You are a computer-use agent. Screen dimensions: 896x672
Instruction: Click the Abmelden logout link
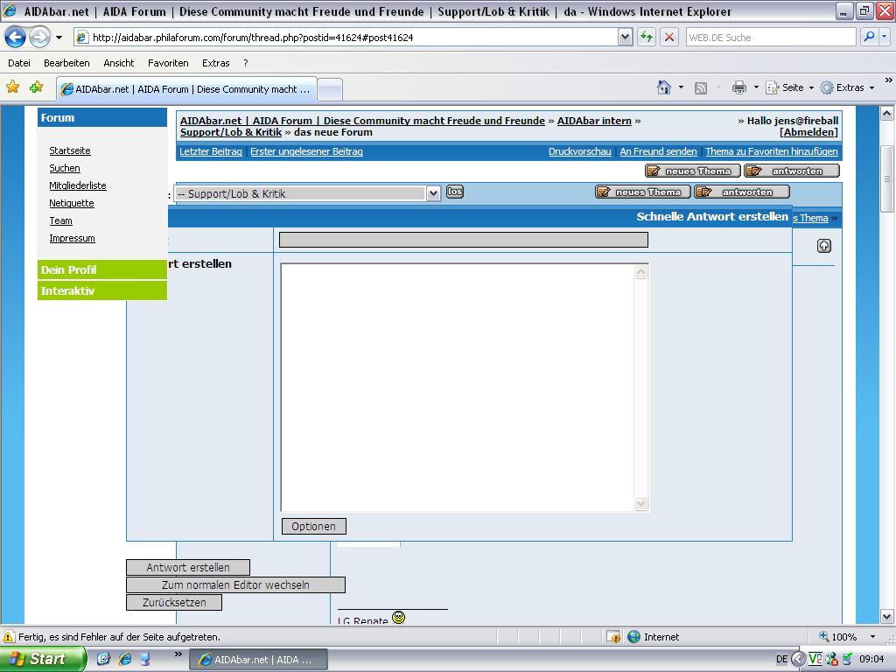(x=808, y=132)
